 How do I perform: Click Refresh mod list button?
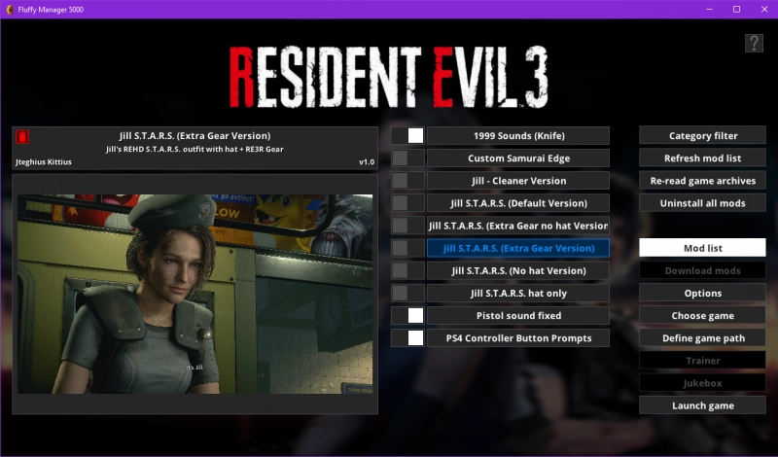tap(702, 158)
